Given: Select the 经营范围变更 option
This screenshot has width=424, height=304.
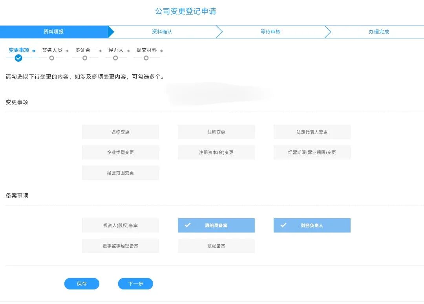Looking at the screenshot, I should [x=121, y=173].
